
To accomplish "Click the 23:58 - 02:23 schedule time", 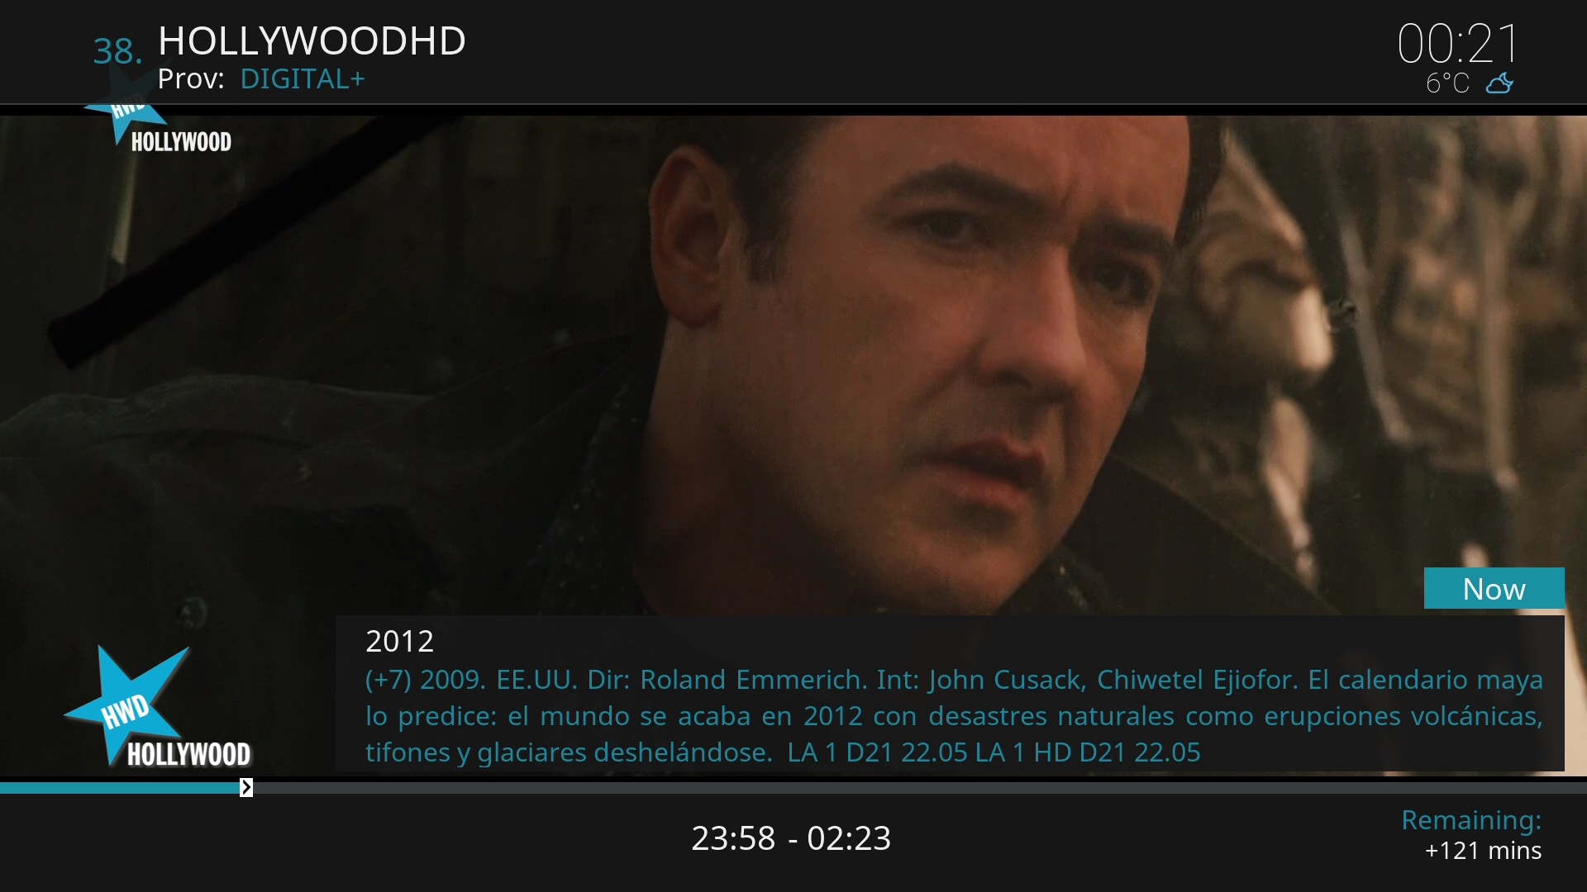I will (791, 838).
